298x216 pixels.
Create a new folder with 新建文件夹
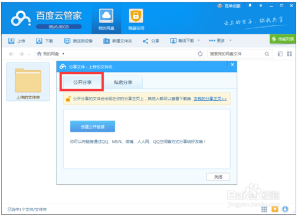(x=117, y=41)
